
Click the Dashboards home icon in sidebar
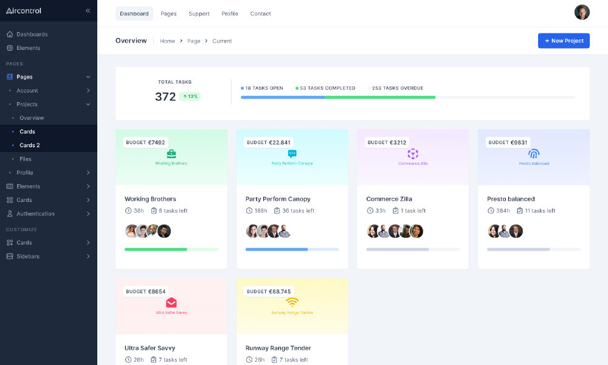pyautogui.click(x=10, y=34)
